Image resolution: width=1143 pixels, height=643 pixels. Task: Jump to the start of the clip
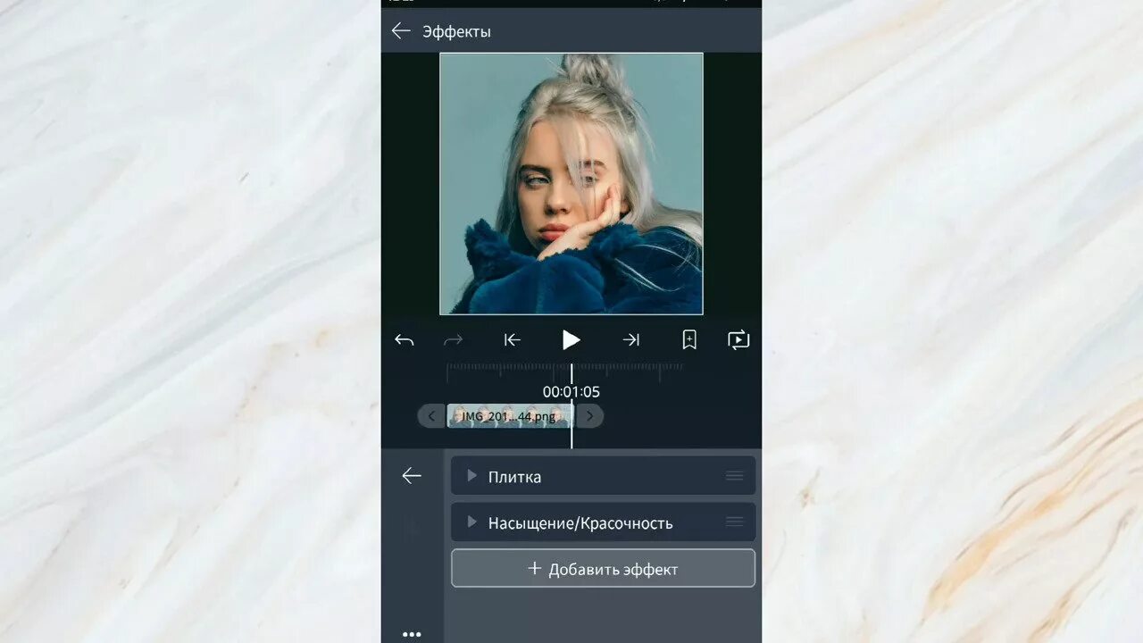(x=512, y=340)
